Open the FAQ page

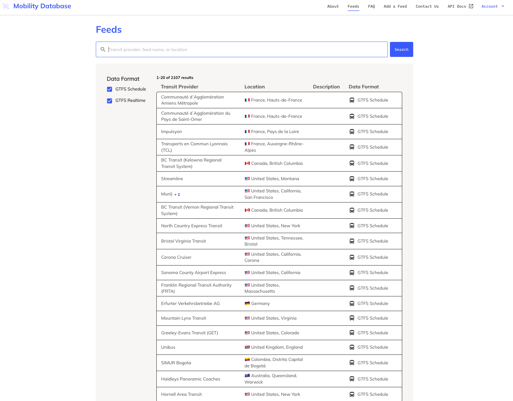[371, 6]
